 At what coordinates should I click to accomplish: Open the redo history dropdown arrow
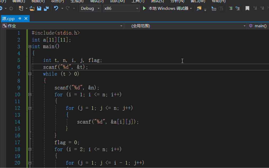pos(74,8)
